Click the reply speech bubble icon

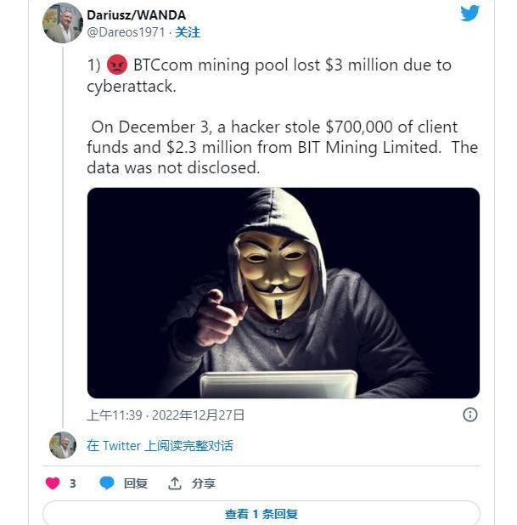(x=107, y=483)
